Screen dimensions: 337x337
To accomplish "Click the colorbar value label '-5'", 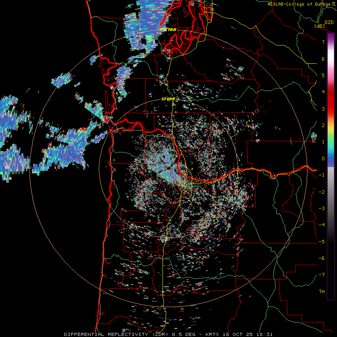I will click(x=322, y=242).
